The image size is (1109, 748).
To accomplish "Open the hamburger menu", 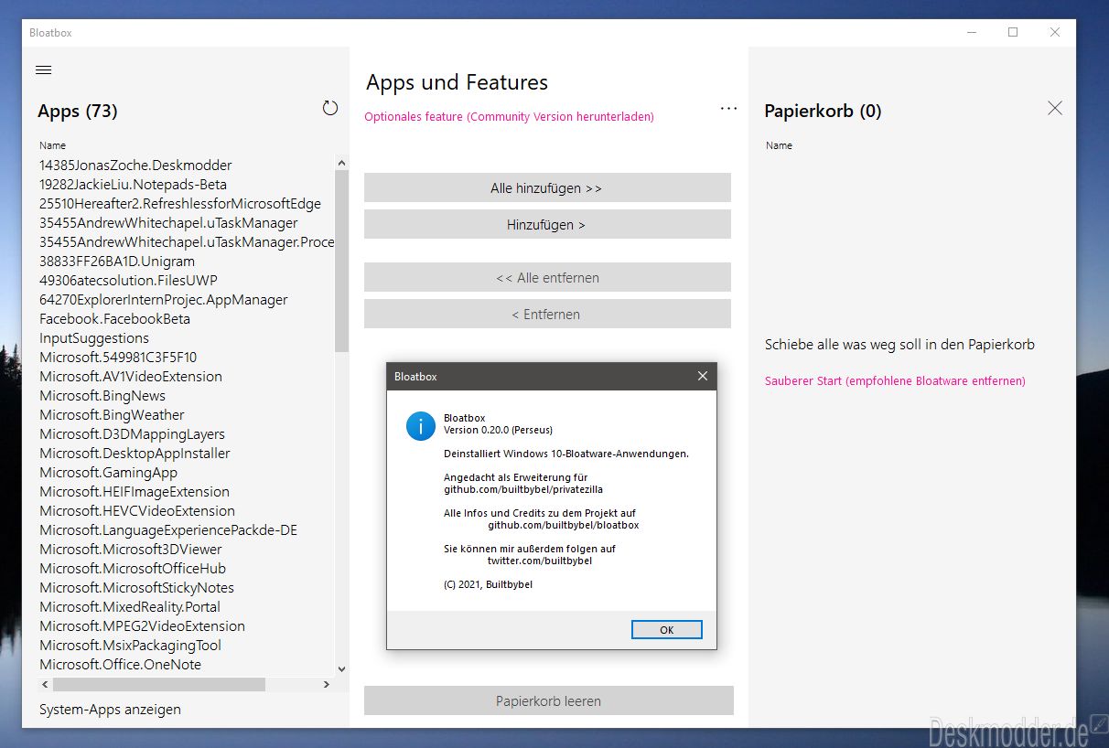I will pyautogui.click(x=43, y=69).
